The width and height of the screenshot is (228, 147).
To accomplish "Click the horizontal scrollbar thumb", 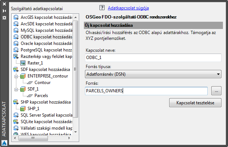I will (x=33, y=138).
